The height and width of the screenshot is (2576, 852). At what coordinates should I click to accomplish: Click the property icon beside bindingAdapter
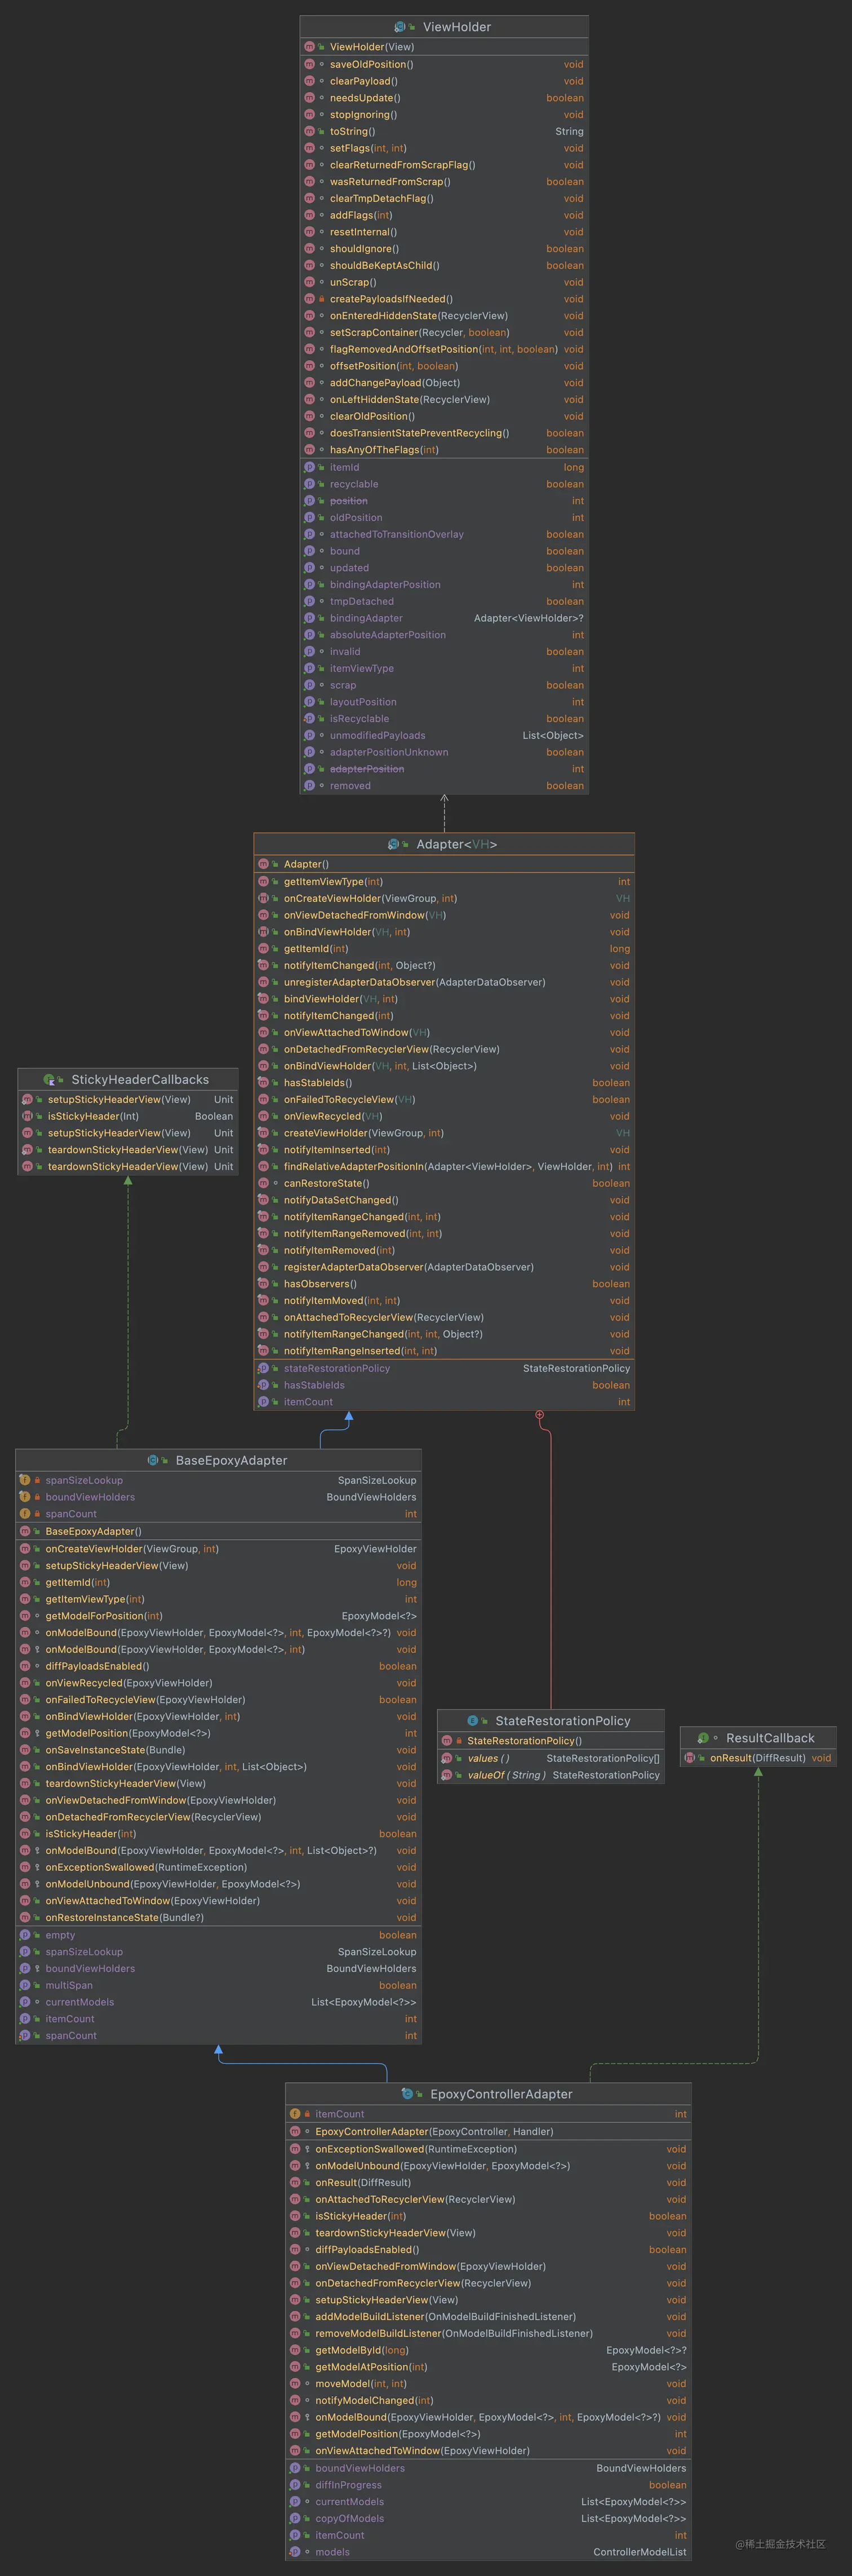[309, 618]
